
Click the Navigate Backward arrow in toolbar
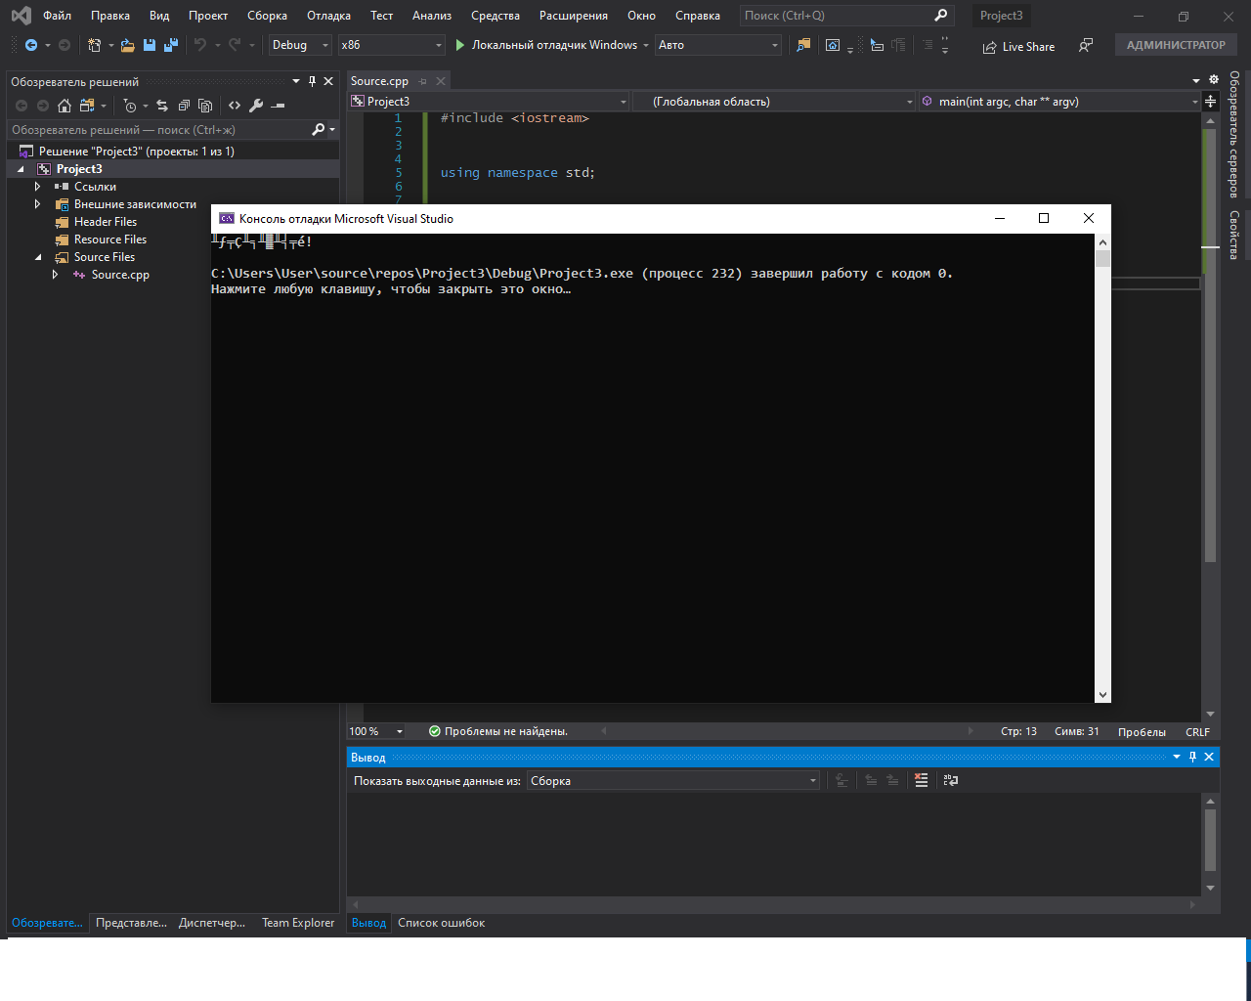click(x=31, y=45)
